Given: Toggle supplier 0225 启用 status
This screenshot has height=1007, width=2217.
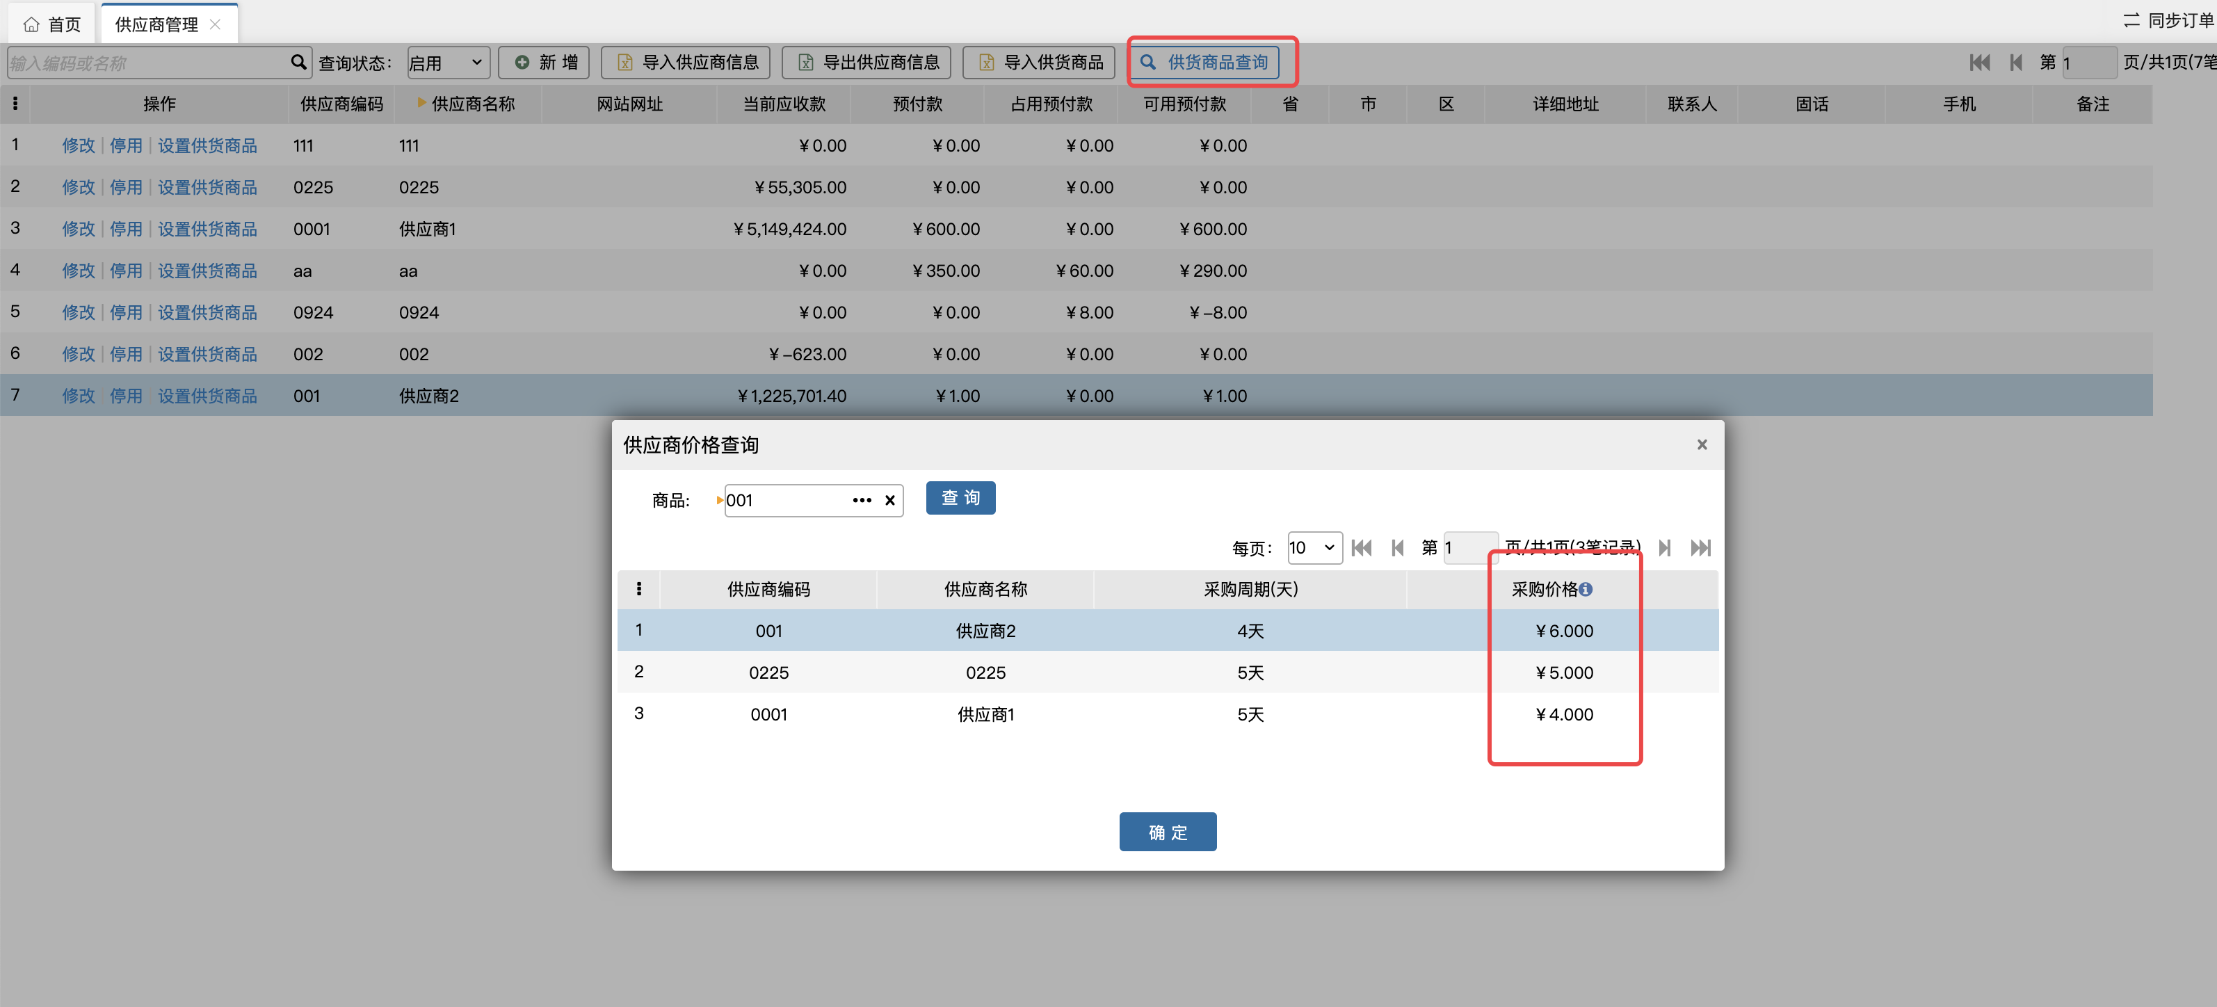Looking at the screenshot, I should 126,185.
